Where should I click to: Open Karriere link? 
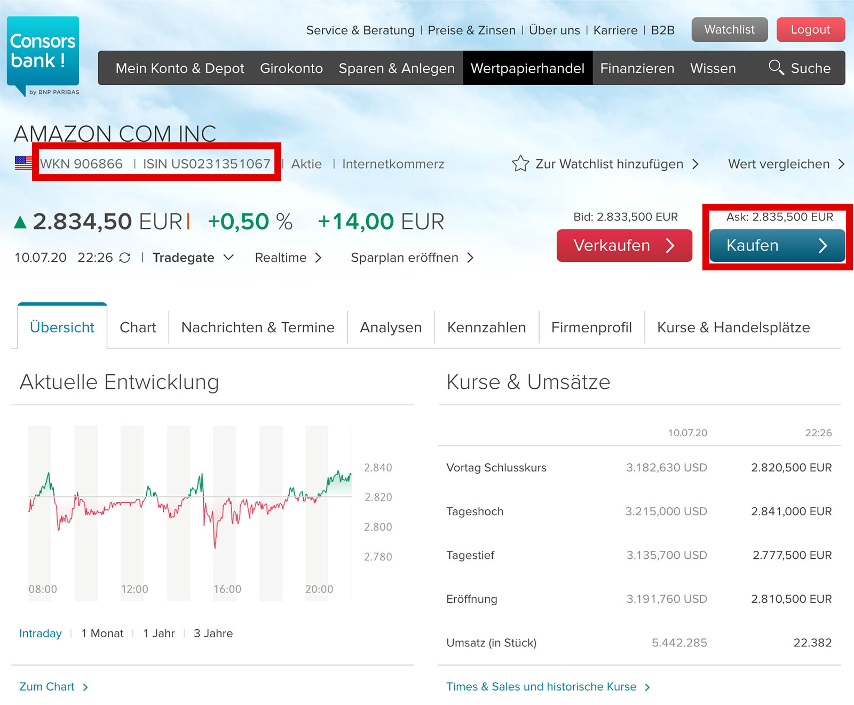[615, 30]
